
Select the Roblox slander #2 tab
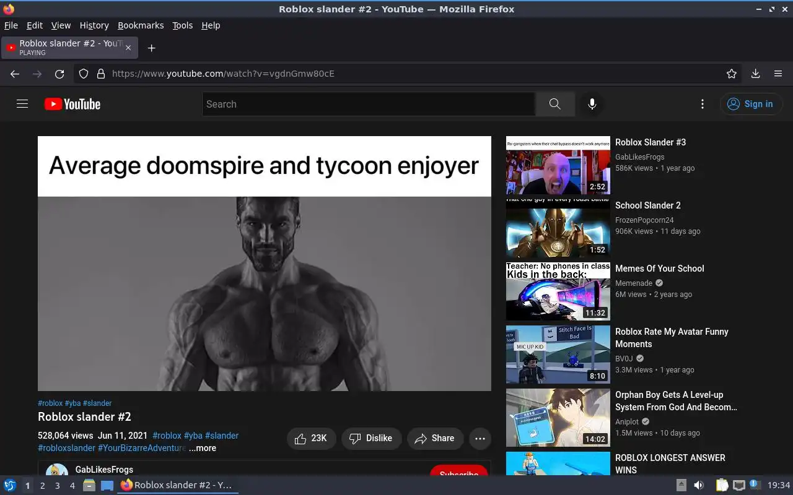click(69, 48)
